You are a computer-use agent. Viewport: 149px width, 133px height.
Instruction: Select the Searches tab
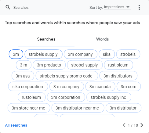(x=46, y=39)
